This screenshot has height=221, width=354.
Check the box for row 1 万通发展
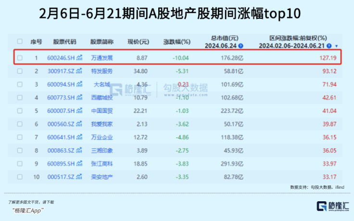pos(20,58)
